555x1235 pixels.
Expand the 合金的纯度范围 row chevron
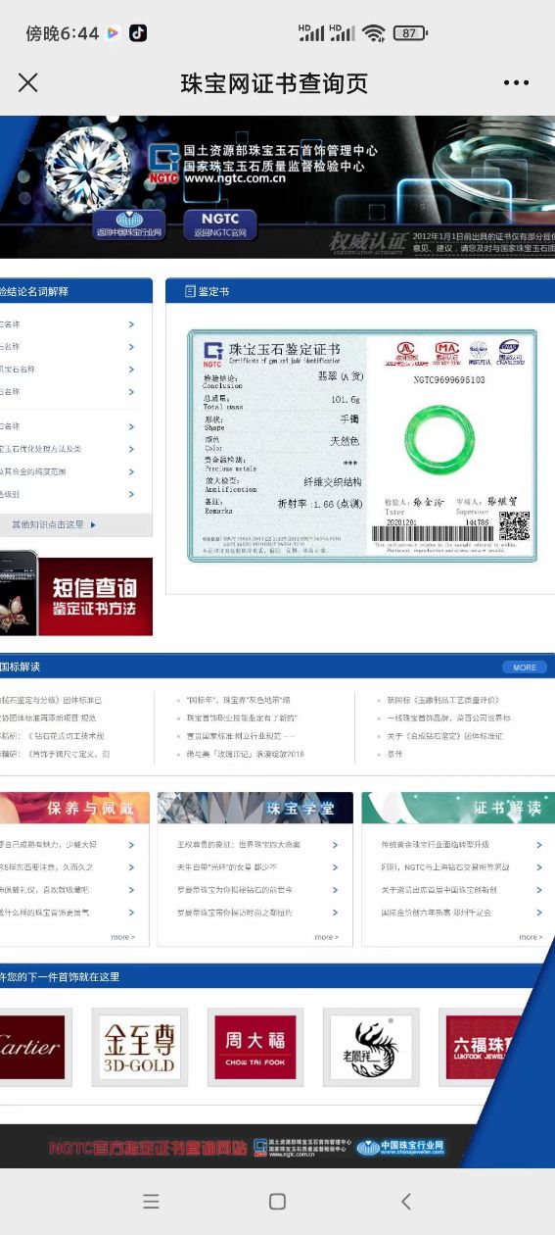[131, 471]
